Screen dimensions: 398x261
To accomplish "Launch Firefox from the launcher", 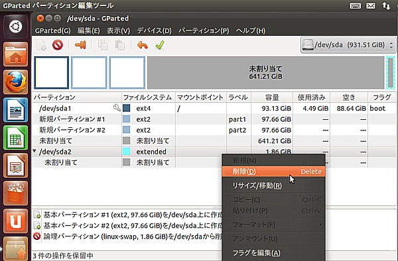I will (x=16, y=82).
